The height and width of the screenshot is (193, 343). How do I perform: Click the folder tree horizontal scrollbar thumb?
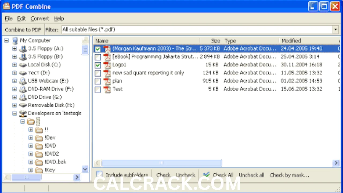point(26,177)
